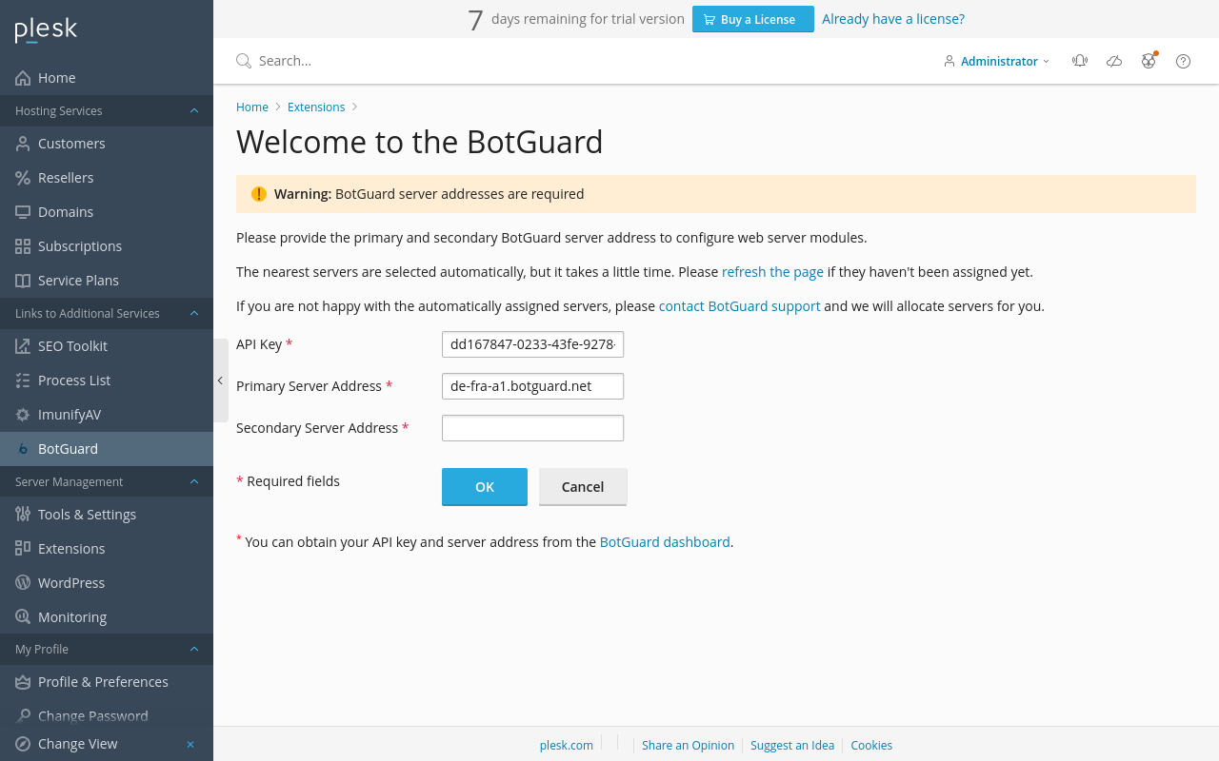Screen dimensions: 1219x761
Task: Follow the BotGuard dashboard link
Action: point(665,542)
